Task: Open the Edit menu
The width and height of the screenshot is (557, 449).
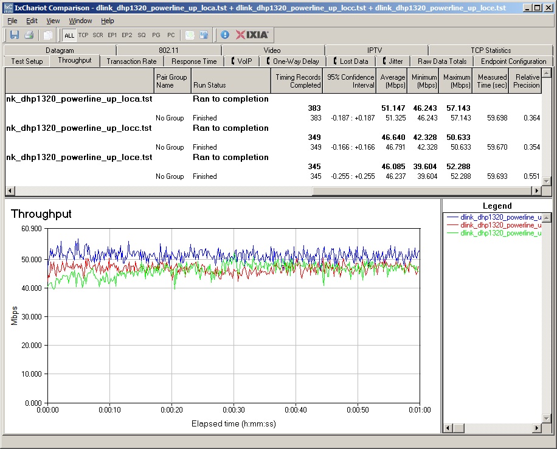Action: (32, 21)
